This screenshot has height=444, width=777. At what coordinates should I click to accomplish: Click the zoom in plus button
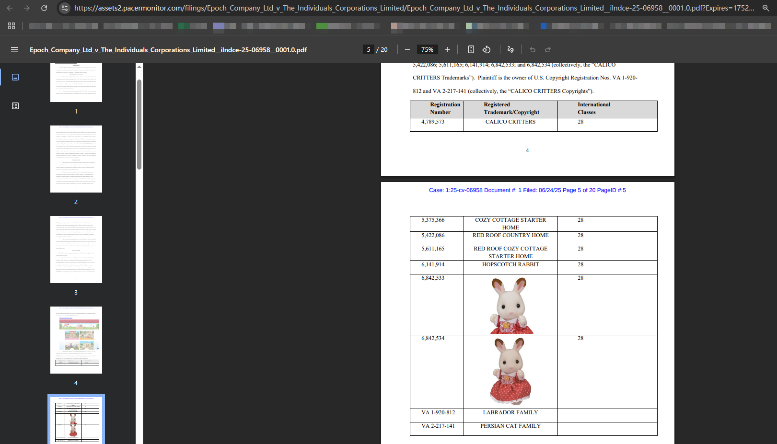click(x=448, y=49)
